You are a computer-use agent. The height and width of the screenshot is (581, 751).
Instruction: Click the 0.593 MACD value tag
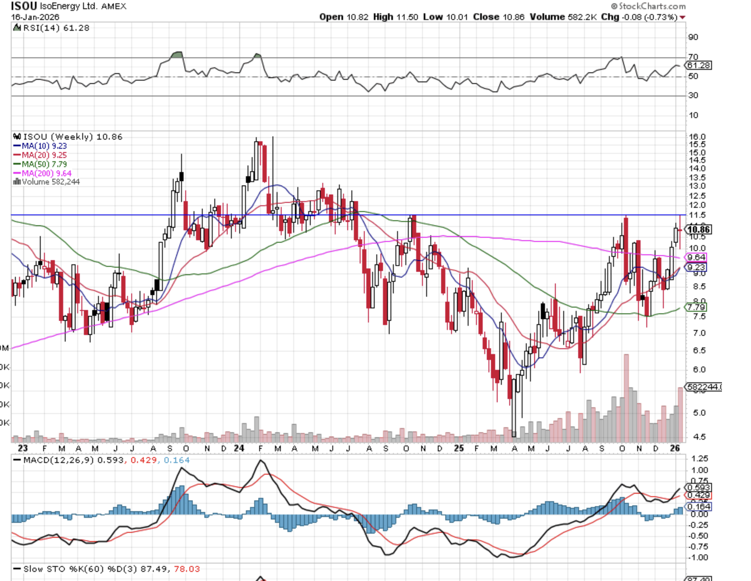click(699, 487)
